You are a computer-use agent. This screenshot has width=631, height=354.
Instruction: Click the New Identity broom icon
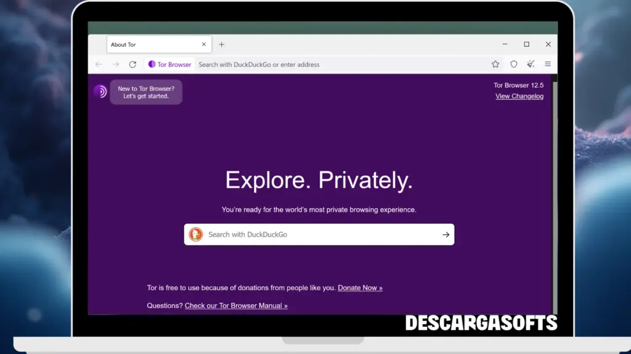click(530, 64)
